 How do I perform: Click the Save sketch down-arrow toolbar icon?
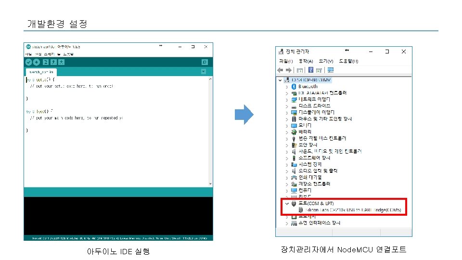(x=61, y=62)
